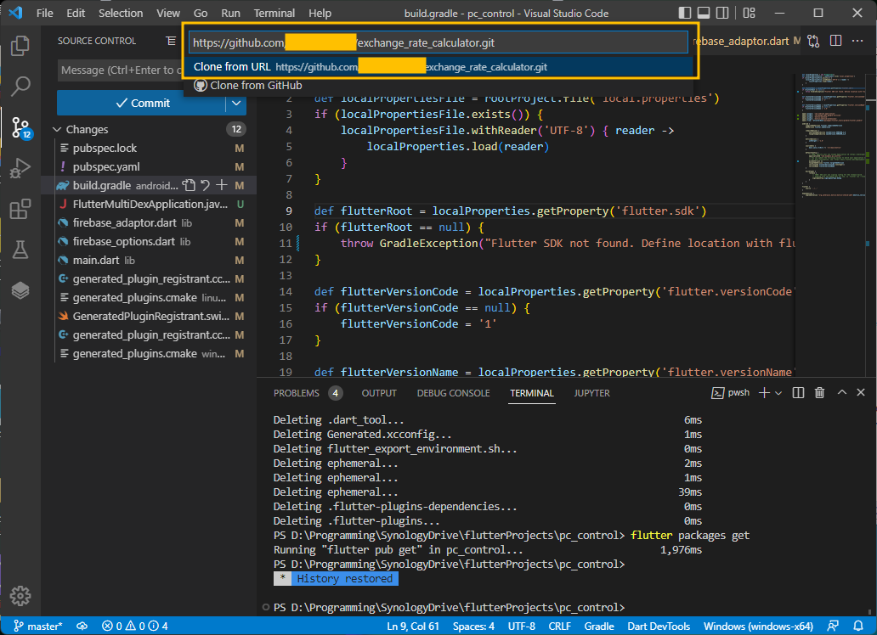
Task: Click master branch in status bar
Action: tap(38, 626)
